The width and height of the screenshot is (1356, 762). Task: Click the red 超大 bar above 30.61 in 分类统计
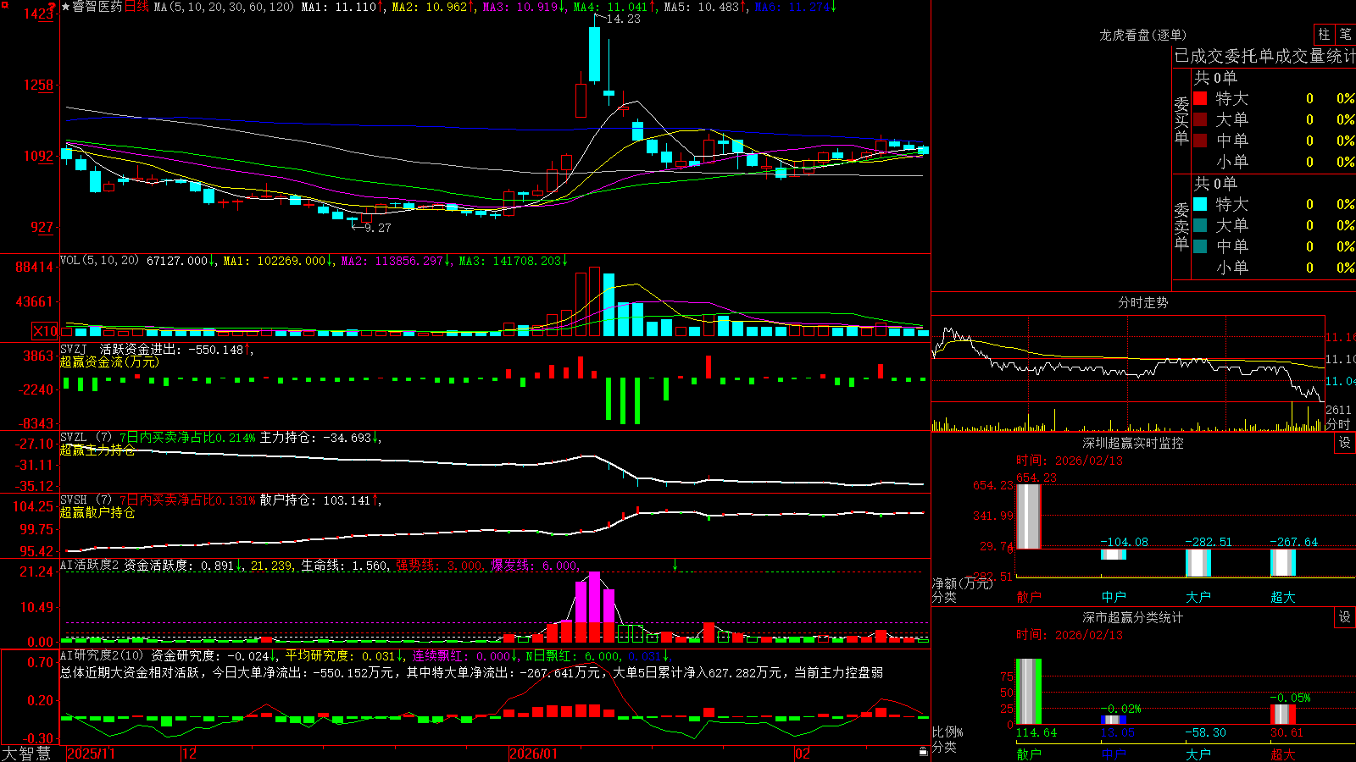[1283, 715]
